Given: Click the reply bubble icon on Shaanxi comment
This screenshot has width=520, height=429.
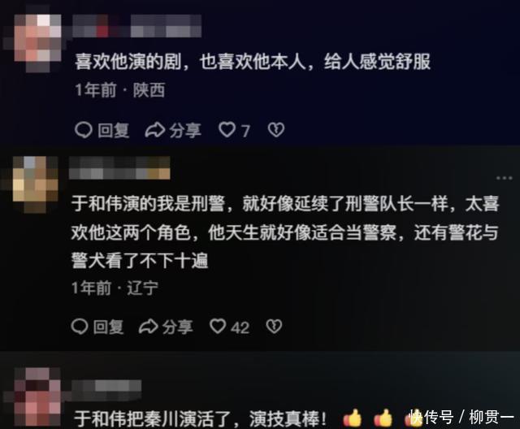Looking at the screenshot, I should [x=83, y=130].
